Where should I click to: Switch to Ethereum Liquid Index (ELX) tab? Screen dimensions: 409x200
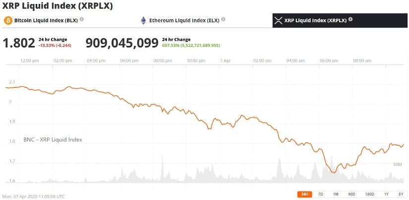tap(185, 20)
